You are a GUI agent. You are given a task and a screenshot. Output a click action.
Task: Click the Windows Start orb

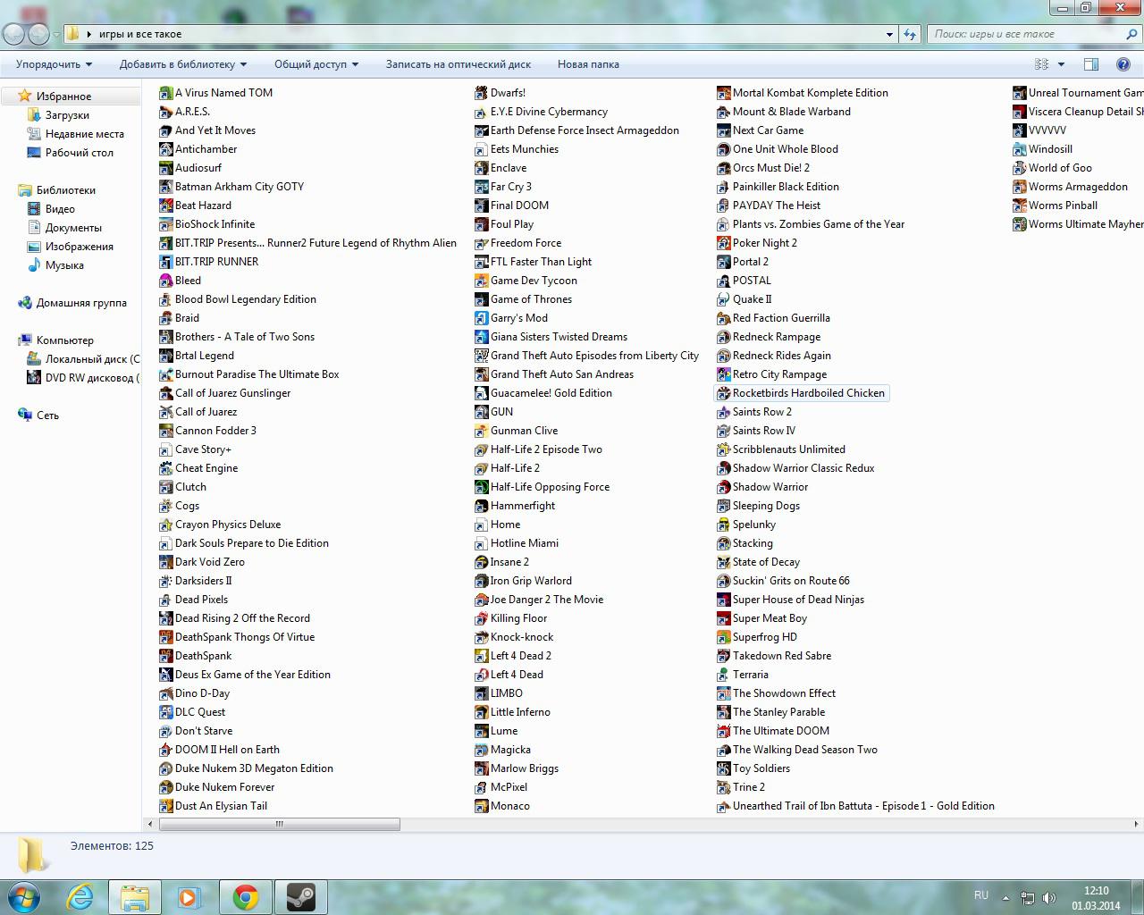(x=24, y=897)
